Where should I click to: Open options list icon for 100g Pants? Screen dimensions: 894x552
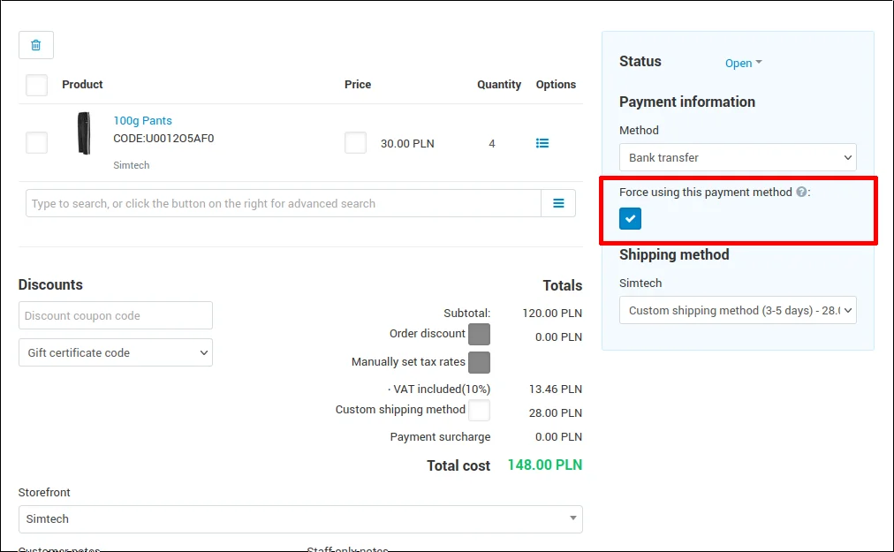point(542,143)
